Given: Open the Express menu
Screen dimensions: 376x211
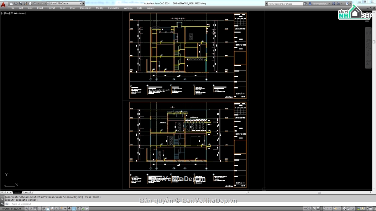Looking at the screenshot, I should pyautogui.click(x=150, y=8).
